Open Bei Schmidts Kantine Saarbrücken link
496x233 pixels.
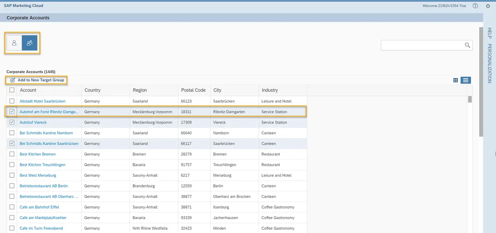(x=49, y=143)
